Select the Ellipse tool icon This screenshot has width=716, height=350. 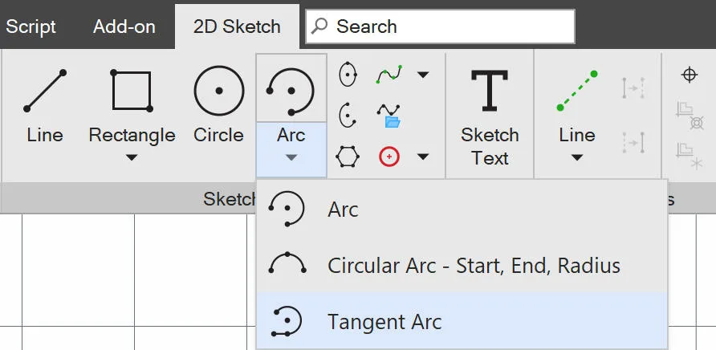[348, 74]
